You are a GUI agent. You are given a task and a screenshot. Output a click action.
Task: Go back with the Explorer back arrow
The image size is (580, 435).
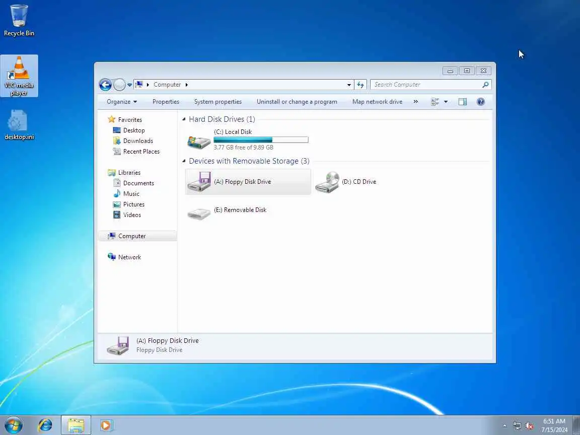(x=105, y=85)
